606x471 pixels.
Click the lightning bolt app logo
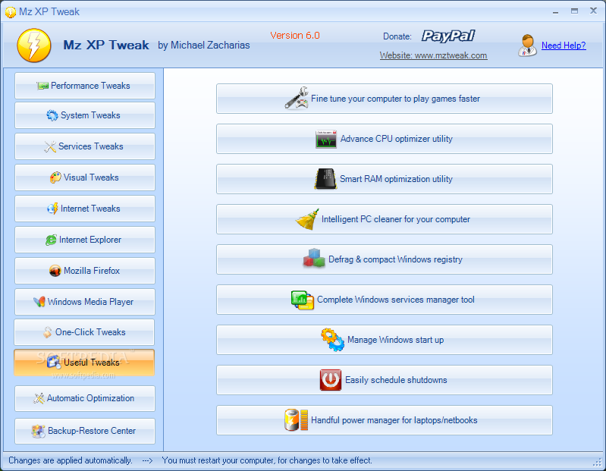(x=34, y=46)
